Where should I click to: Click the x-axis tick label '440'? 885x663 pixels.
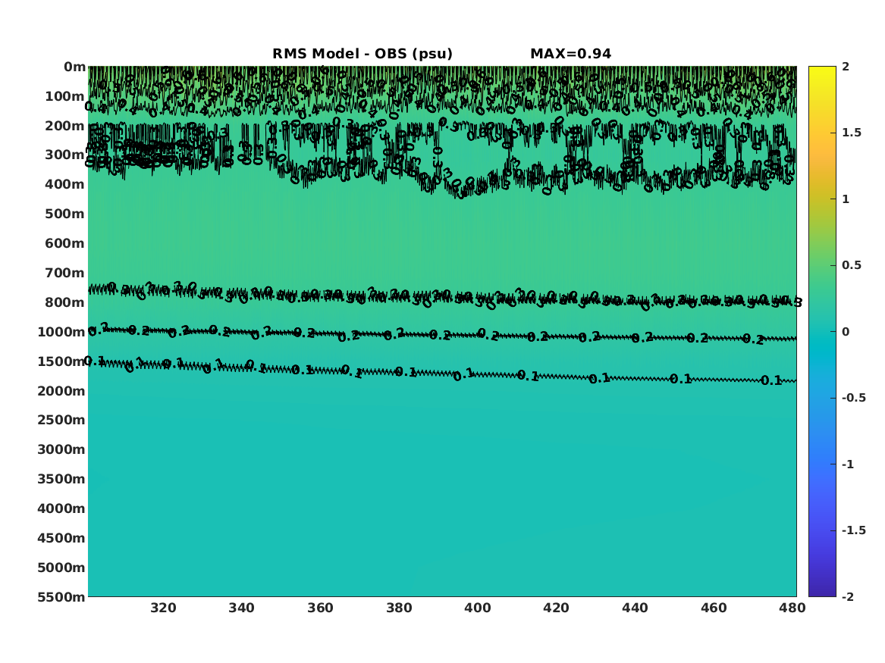(x=635, y=608)
